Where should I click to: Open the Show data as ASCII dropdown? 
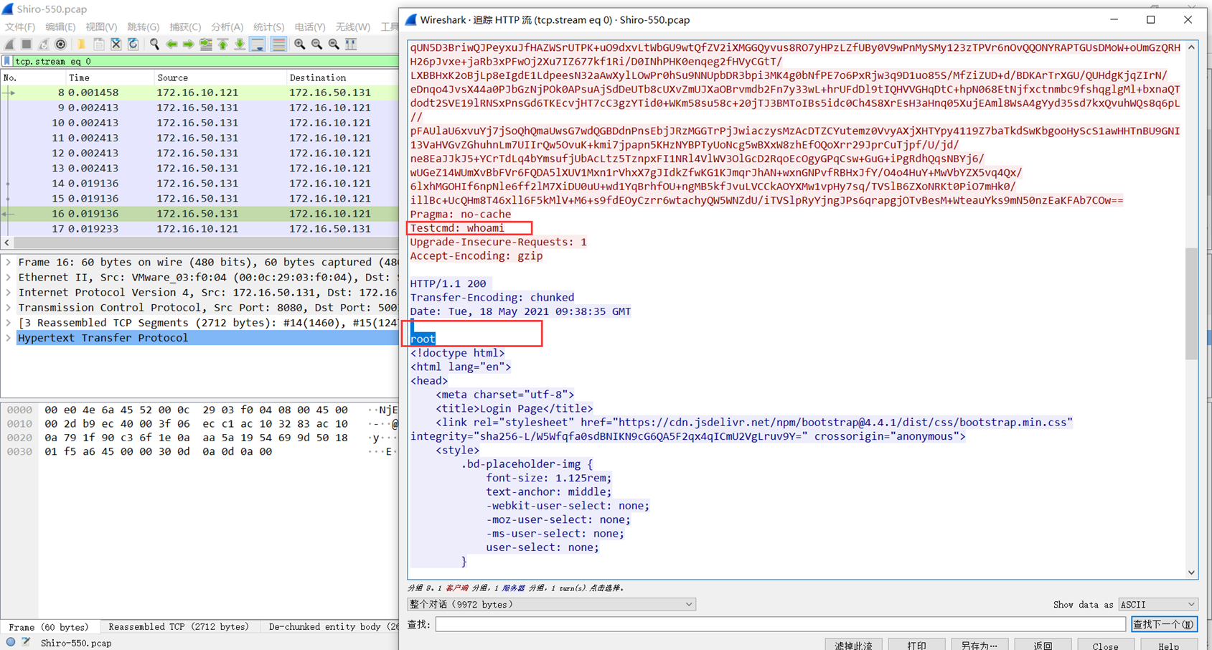pyautogui.click(x=1158, y=605)
